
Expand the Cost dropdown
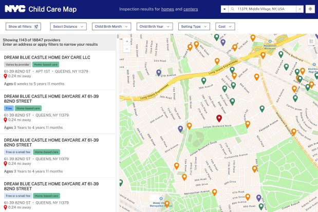pos(225,26)
